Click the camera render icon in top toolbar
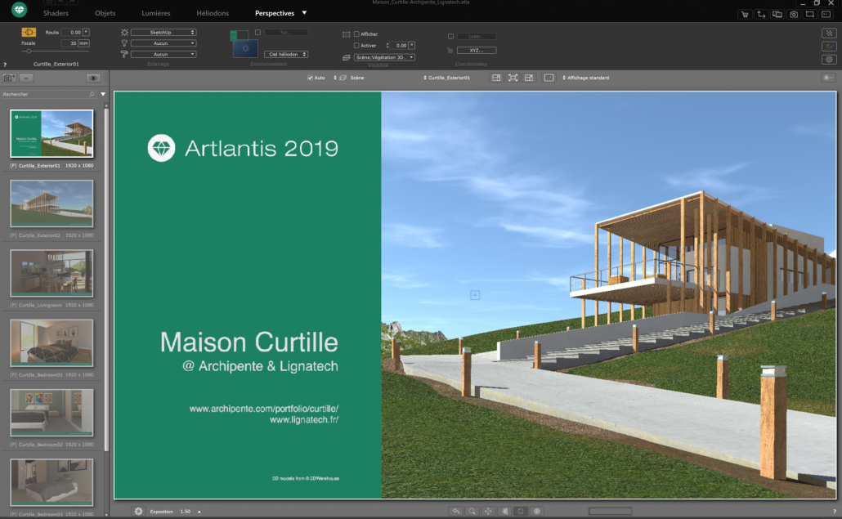Image resolution: width=842 pixels, height=519 pixels. 794,15
